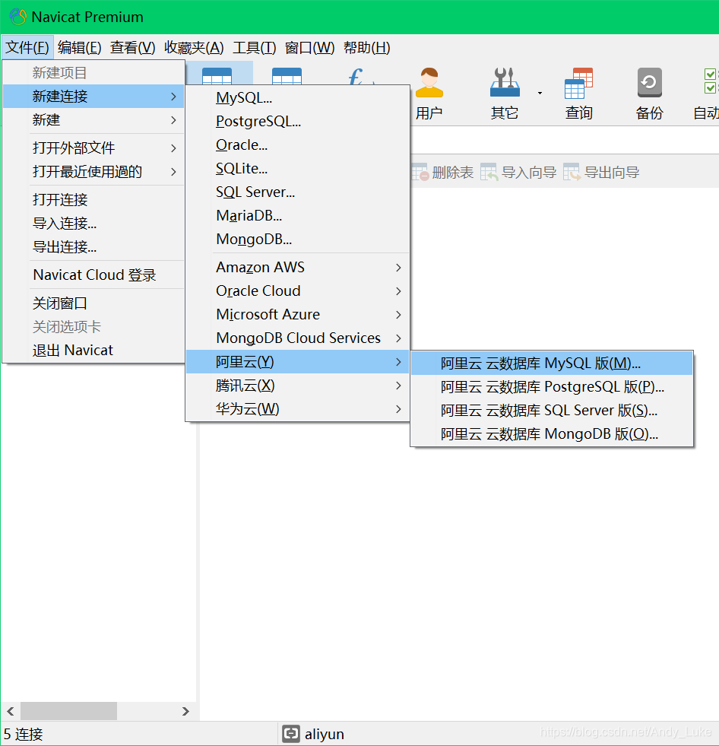Click 关闭窗口 menu entry
This screenshot has width=719, height=746.
click(93, 303)
